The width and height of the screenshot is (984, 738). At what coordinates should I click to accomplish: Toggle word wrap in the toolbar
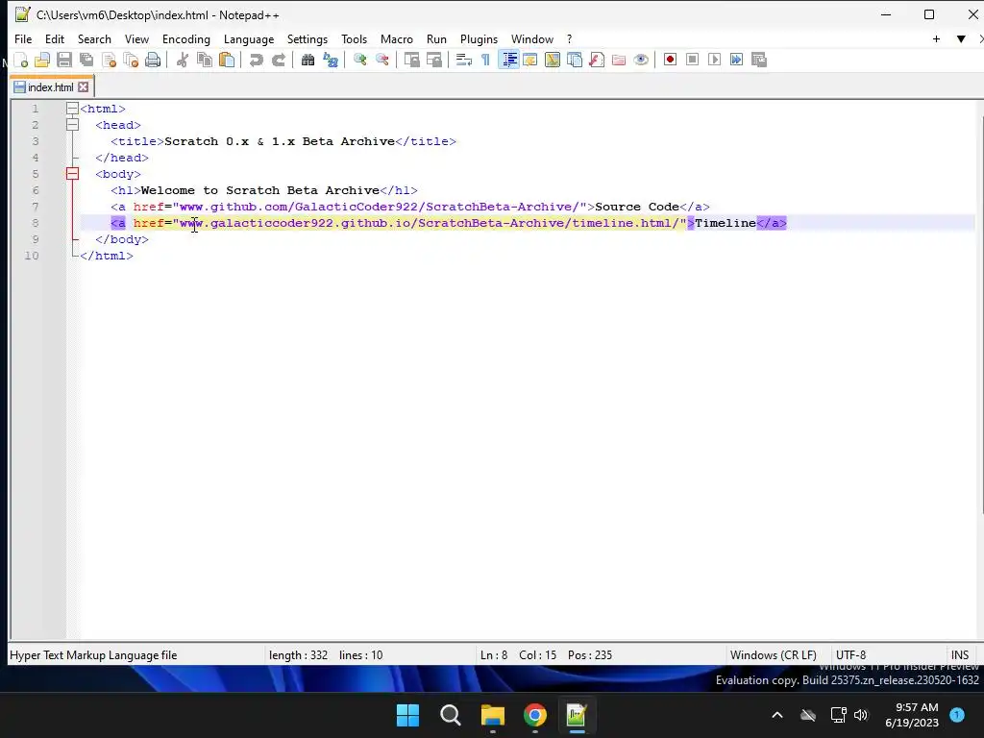pyautogui.click(x=464, y=60)
